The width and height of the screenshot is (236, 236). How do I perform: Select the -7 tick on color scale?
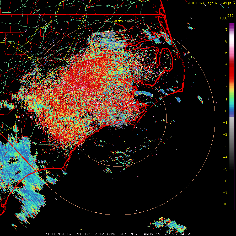tap(225, 192)
